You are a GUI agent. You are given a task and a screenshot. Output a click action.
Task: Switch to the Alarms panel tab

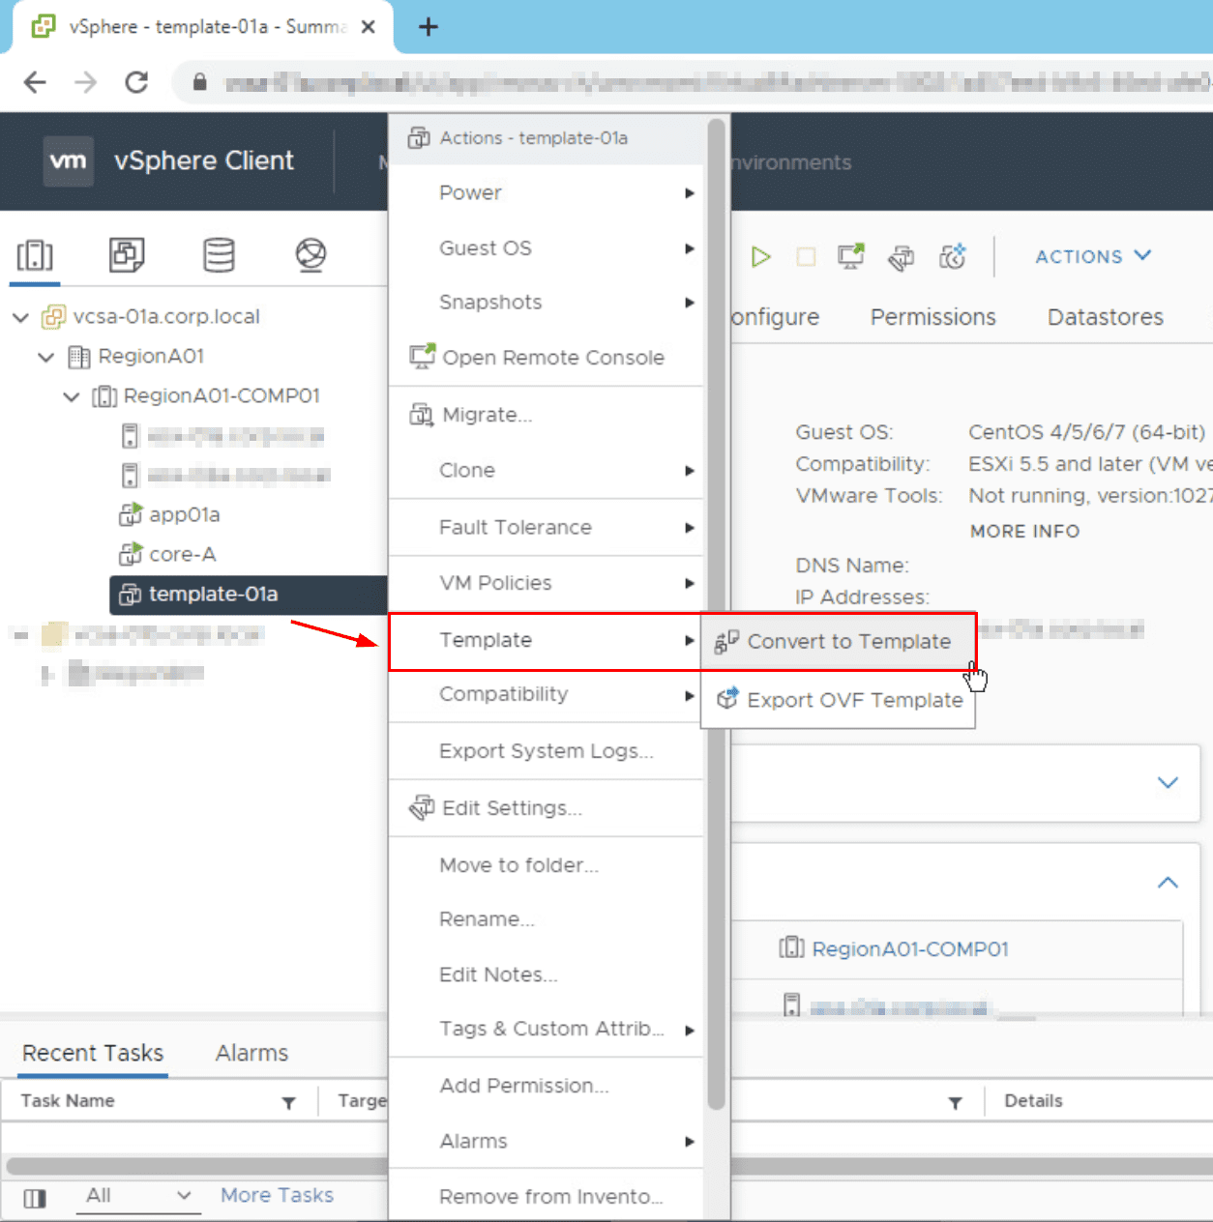pos(251,1053)
